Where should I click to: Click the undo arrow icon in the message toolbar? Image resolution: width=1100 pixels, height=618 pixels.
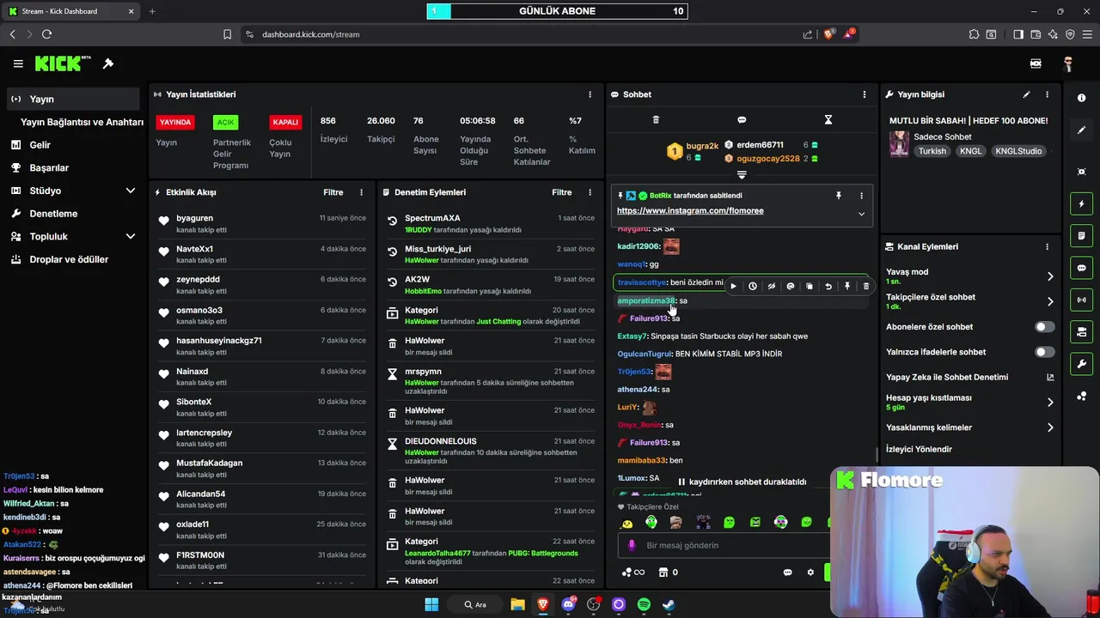coord(828,287)
